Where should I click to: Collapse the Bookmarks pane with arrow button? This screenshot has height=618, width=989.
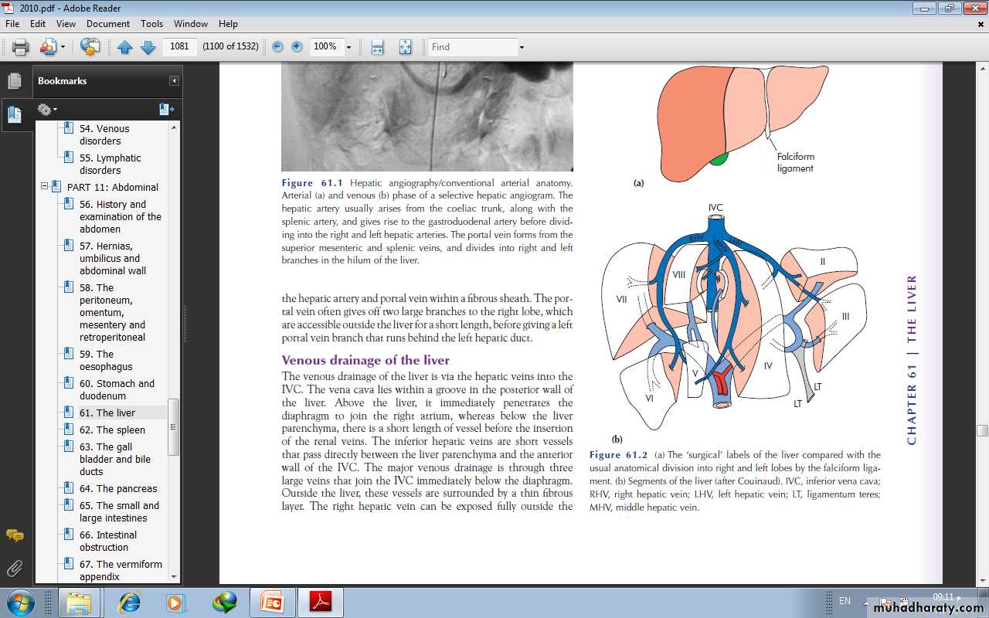click(175, 81)
